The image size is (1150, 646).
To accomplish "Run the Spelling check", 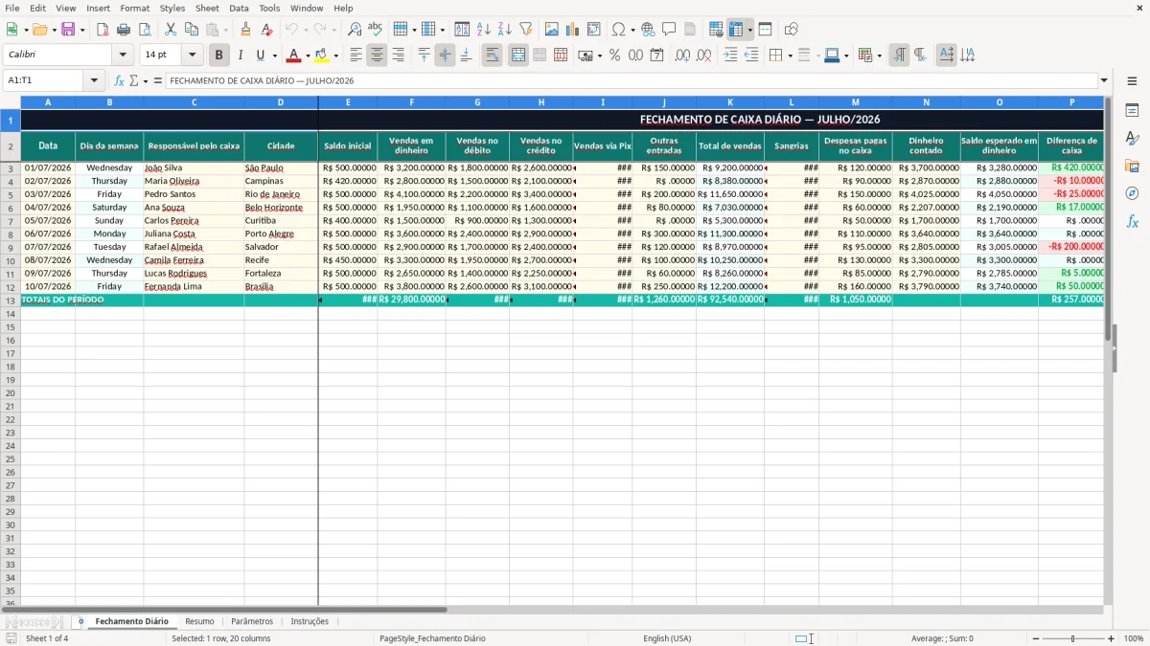I will pos(376,30).
